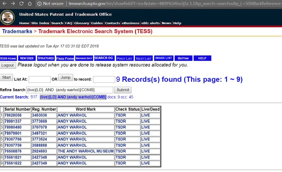Click the browser forward arrow

[13, 4]
